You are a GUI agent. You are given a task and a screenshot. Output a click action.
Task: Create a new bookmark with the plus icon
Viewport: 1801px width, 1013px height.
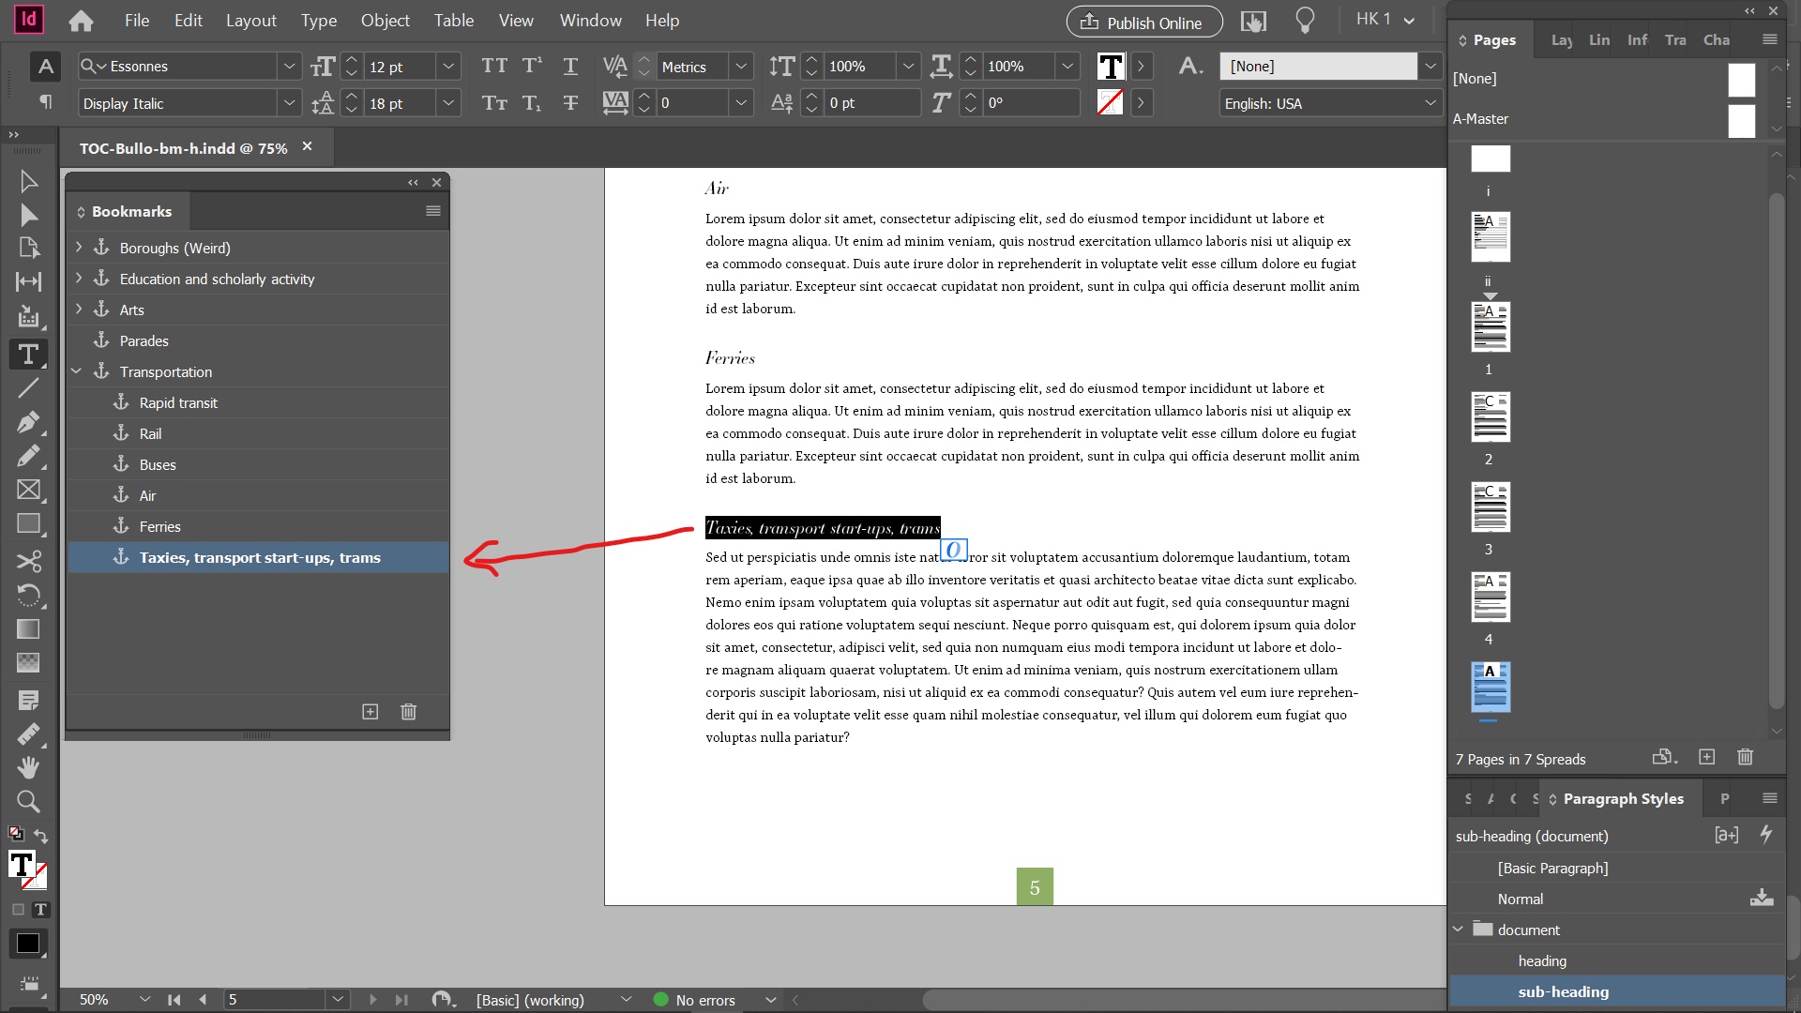[370, 712]
